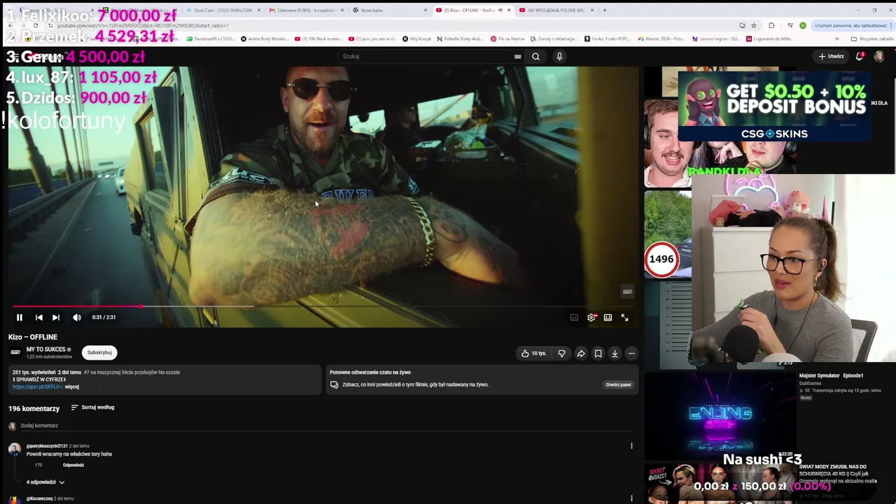Download the video

(x=615, y=353)
